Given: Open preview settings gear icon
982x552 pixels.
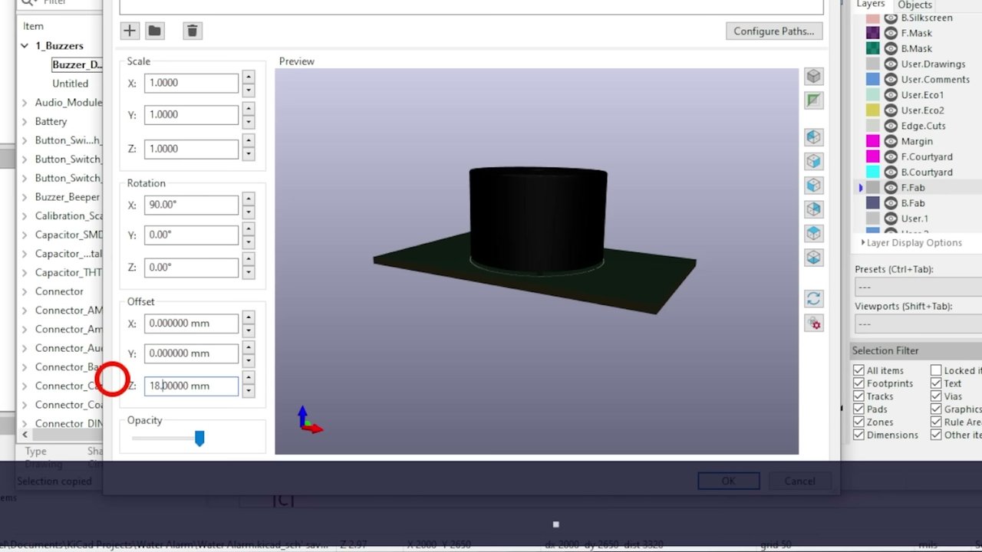Looking at the screenshot, I should tap(813, 323).
